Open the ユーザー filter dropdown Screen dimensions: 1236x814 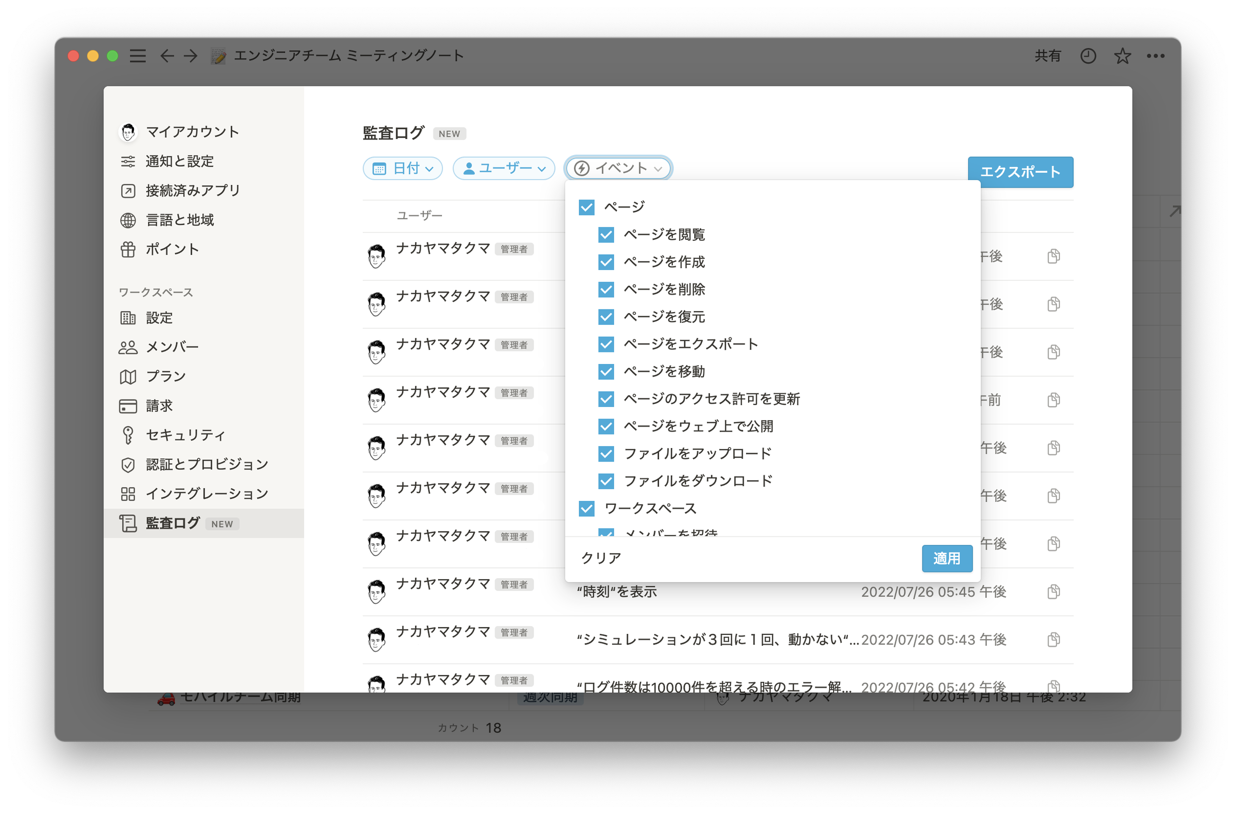(x=504, y=168)
